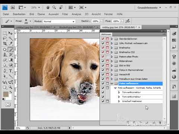
Task: Select the Pen tool
Action: click(x=5, y=71)
